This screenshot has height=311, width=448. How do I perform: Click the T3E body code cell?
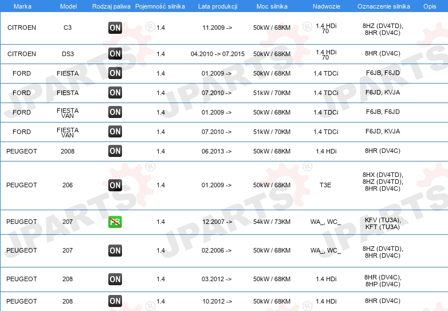pos(325,185)
